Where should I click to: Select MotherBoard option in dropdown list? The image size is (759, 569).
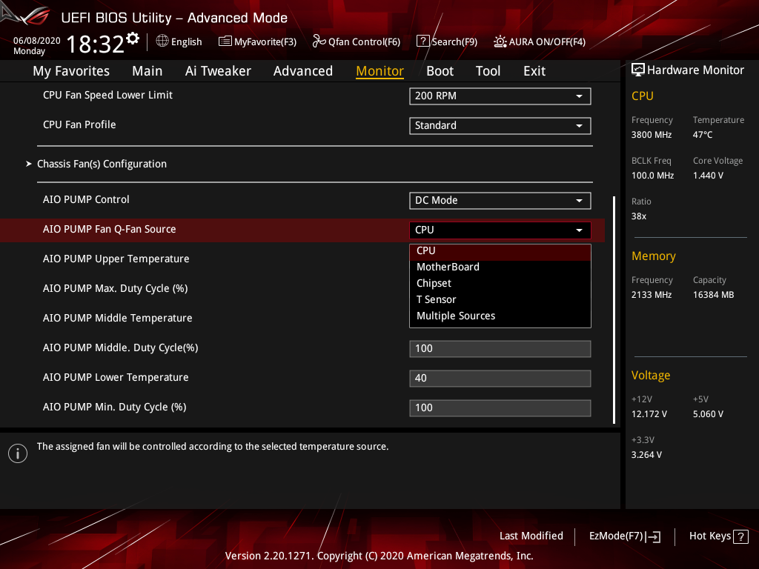(x=500, y=267)
